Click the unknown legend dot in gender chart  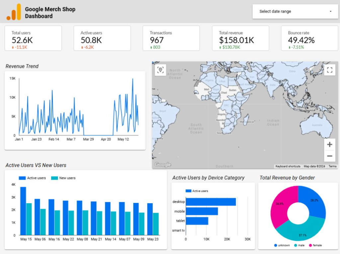tap(275, 245)
